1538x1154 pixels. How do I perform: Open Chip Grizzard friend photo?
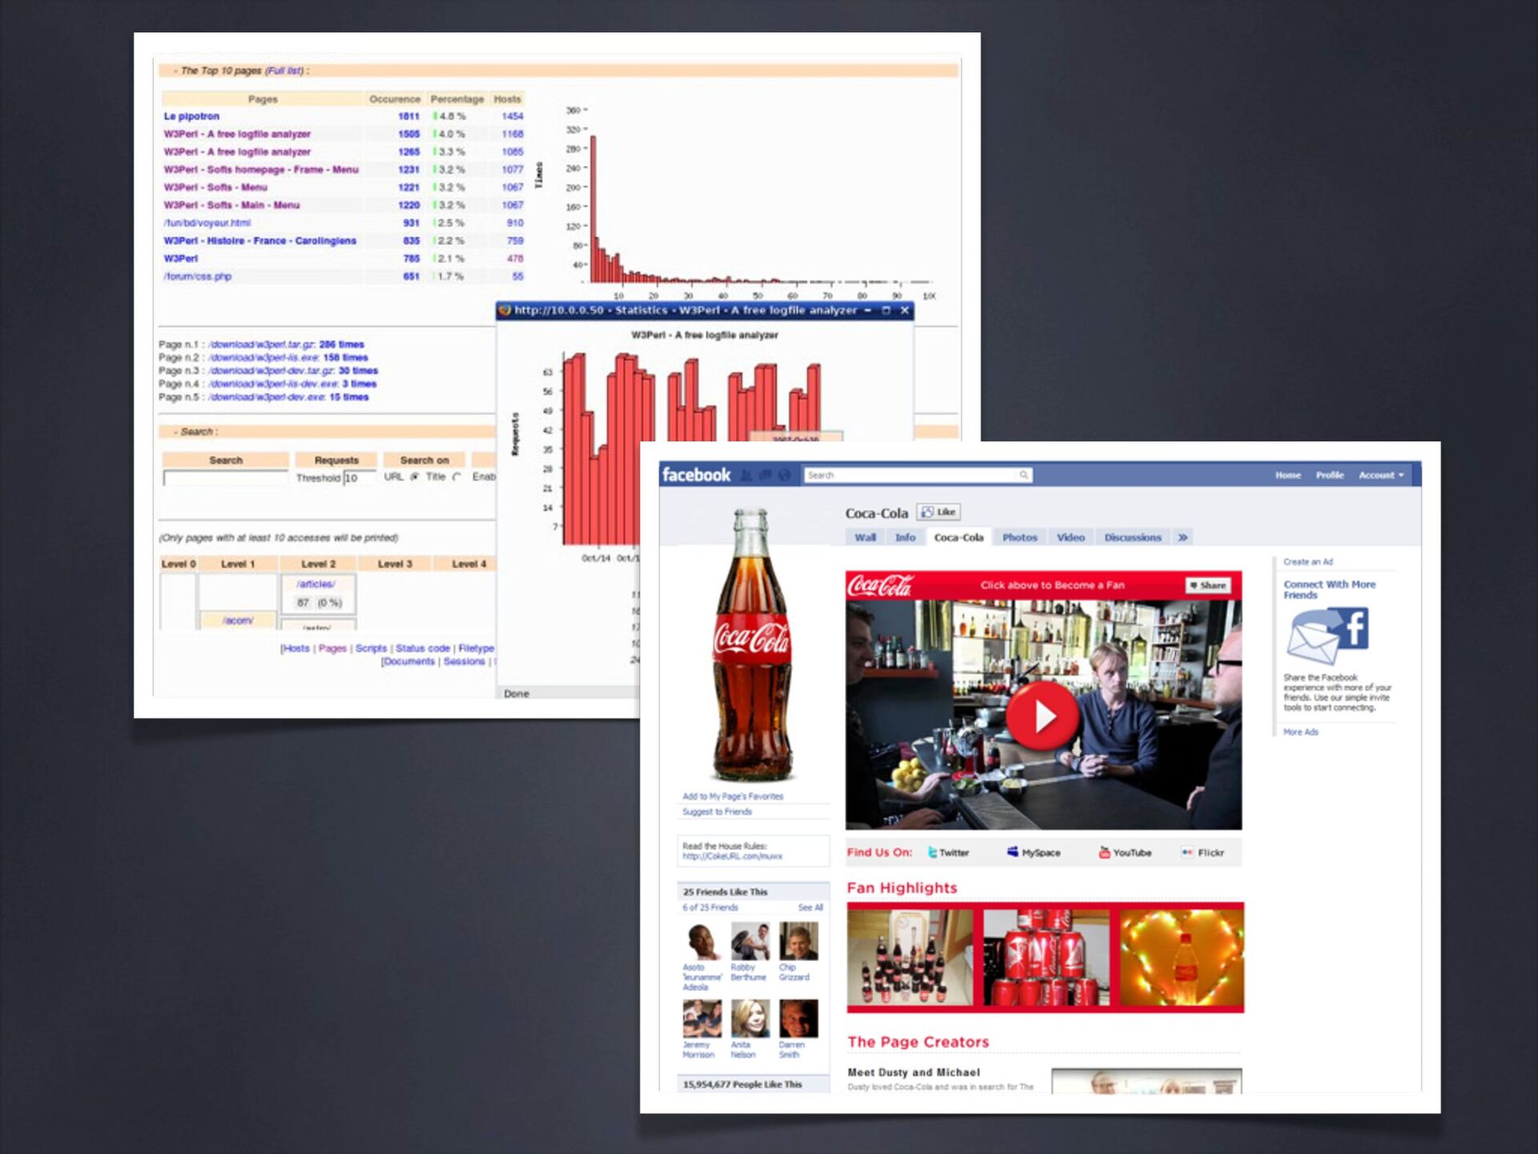coord(799,941)
